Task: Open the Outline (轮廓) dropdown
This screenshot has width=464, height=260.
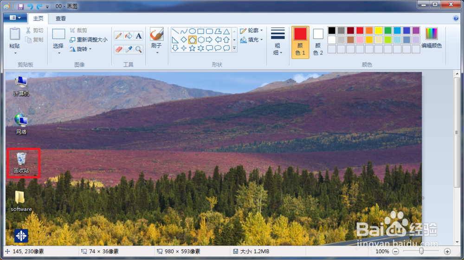Action: point(251,31)
